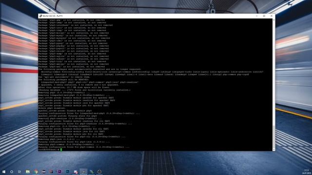
Task: Click the terminal scrollbar thumb
Action: (x=274, y=137)
